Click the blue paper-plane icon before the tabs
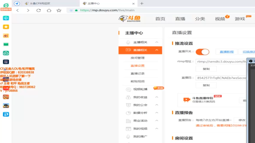 click(x=17, y=3)
